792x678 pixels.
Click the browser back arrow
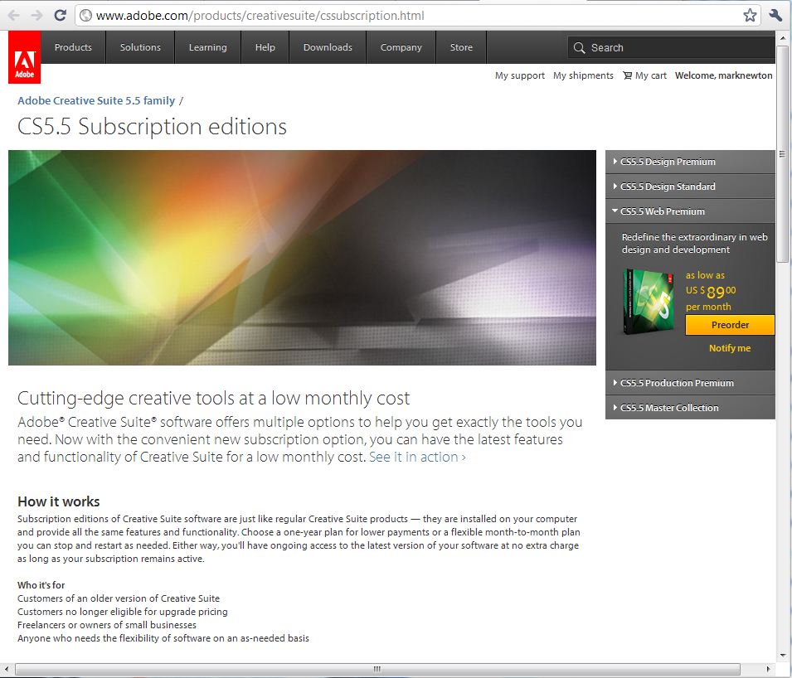[14, 15]
